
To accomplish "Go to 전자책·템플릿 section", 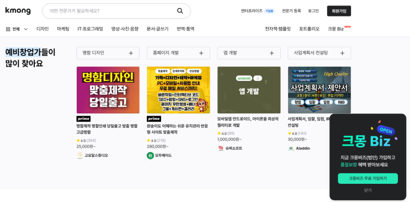I will click(278, 29).
